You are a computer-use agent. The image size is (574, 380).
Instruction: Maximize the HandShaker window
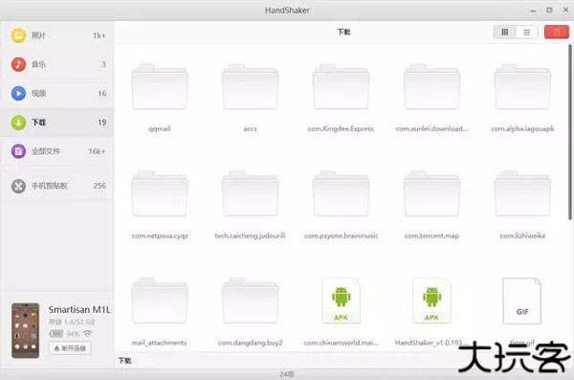click(549, 11)
